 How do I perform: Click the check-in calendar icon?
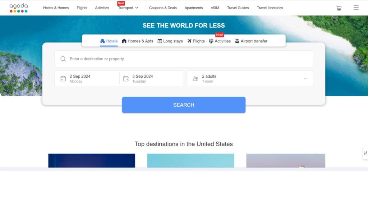pyautogui.click(x=63, y=79)
